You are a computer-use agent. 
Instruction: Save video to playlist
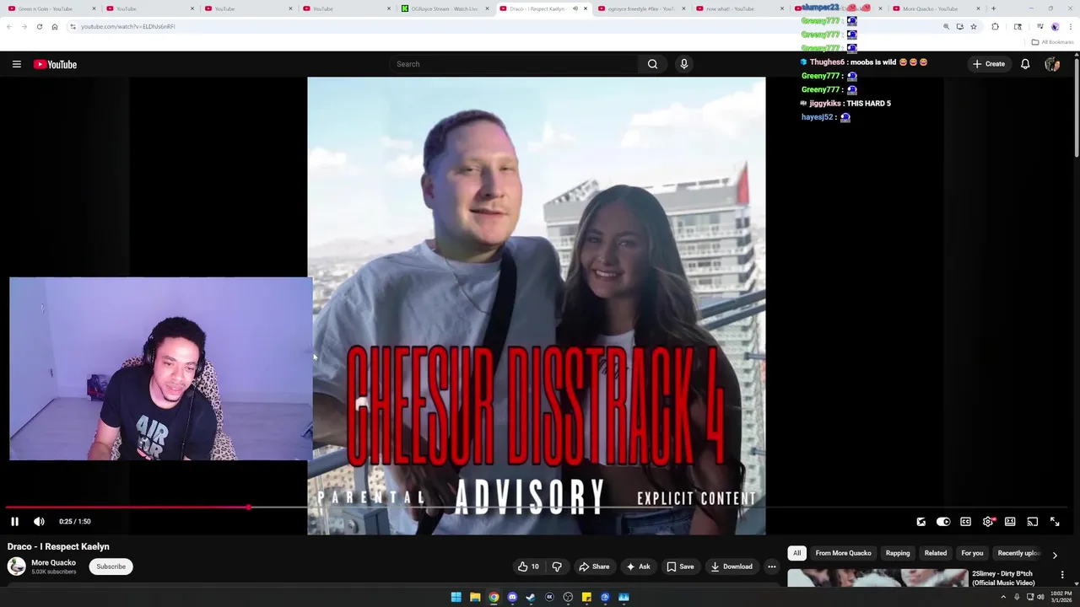pos(680,567)
